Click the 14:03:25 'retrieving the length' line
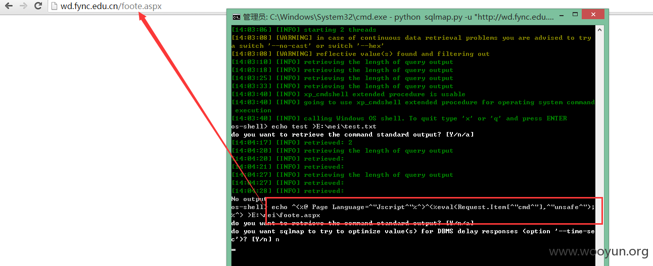Screen dimensions: 653x266 (x=342, y=78)
